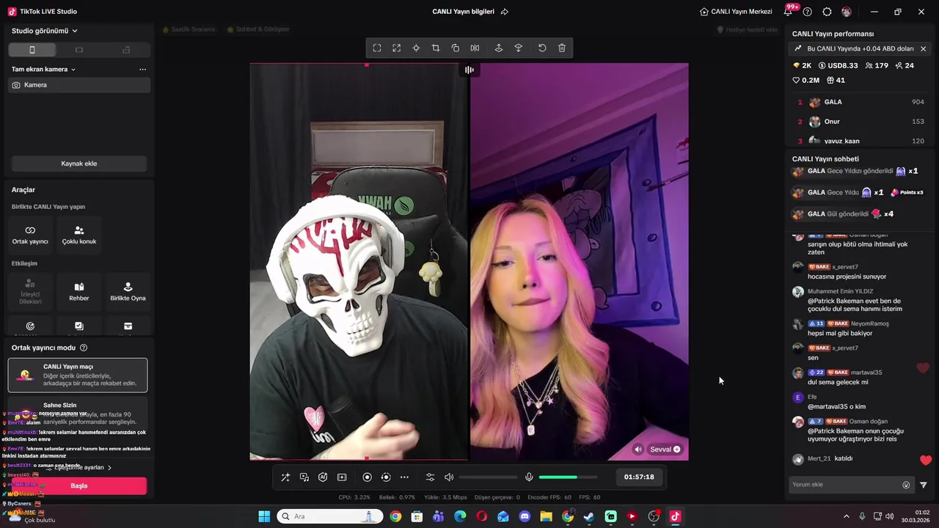This screenshot has height=528, width=939.
Task: Click the expand/stretch source icon
Action: pos(397,48)
